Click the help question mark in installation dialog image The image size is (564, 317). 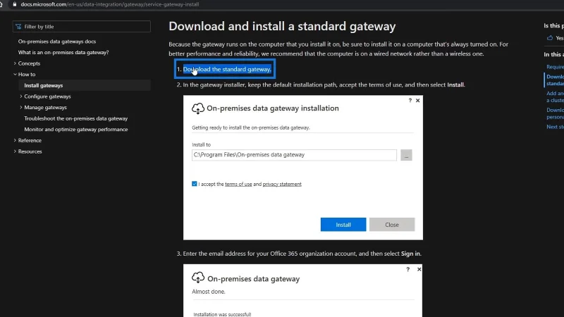click(410, 100)
